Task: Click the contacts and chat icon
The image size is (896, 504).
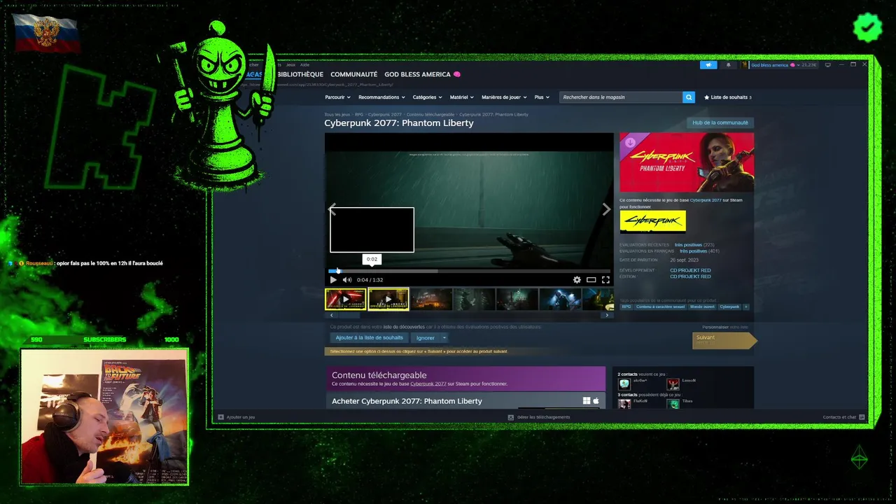Action: [862, 417]
